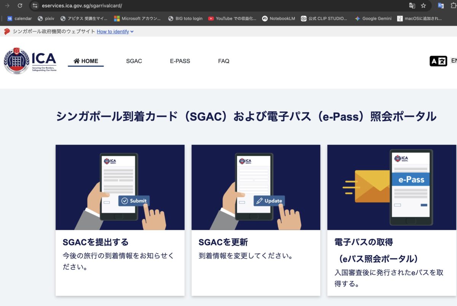457x306 pixels.
Task: Open the Google Gemini bookmark
Action: pos(373,18)
